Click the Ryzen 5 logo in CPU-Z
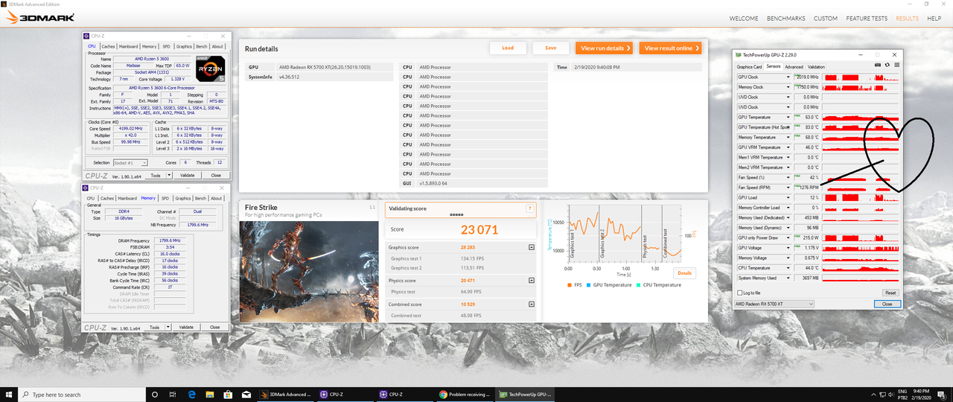Screen dimensions: 953x402 coord(210,69)
